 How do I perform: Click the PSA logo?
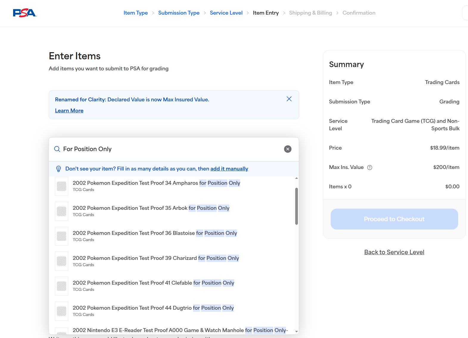(25, 13)
